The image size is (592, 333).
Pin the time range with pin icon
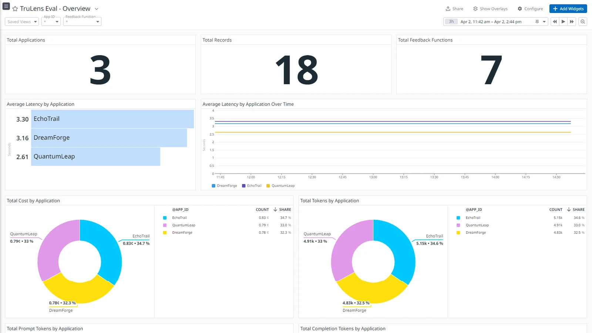coord(537,22)
